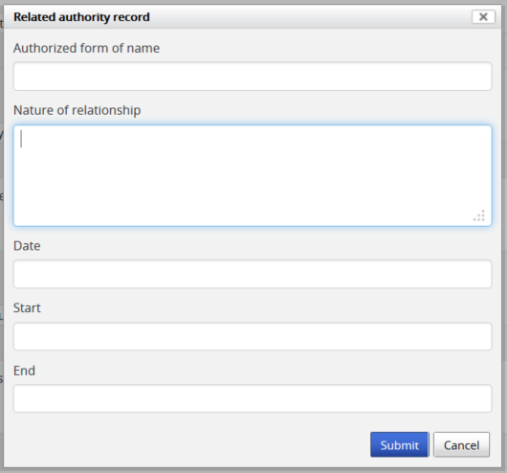
Task: Click into the Nature of relationship textarea
Action: point(253,175)
